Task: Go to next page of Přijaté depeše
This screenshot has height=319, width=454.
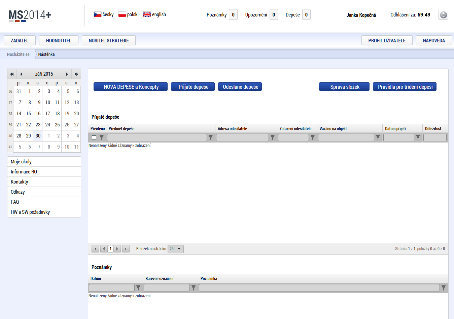Action: point(117,249)
